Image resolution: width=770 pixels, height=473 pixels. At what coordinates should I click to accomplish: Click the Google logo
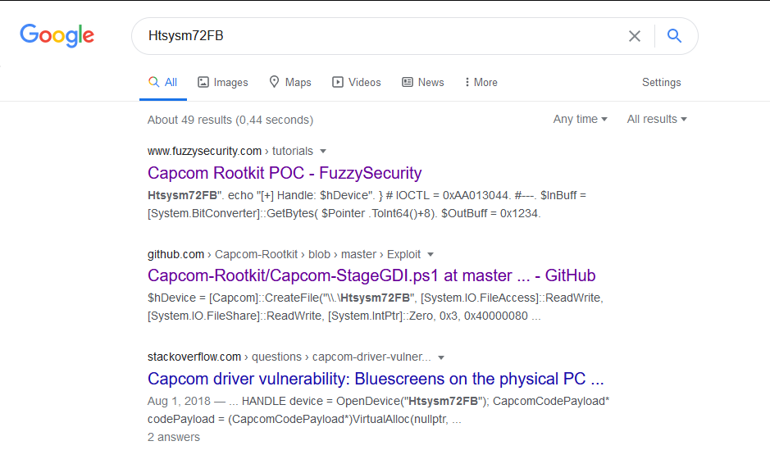point(57,35)
